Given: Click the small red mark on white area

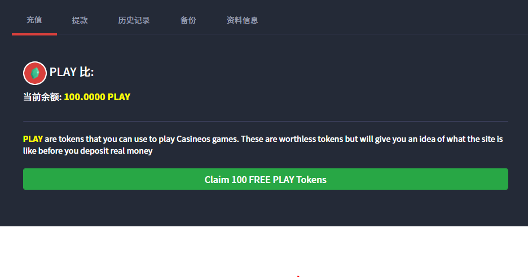Looking at the screenshot, I should 298,276.
